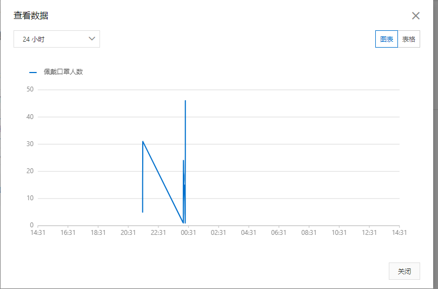Click the 02:31 x-axis label
Screen dimensions: 438x289
218,233
